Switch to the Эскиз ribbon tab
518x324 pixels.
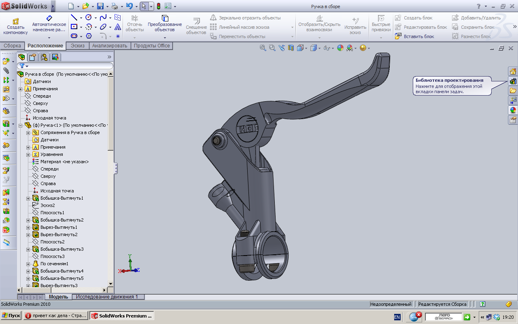(x=77, y=46)
